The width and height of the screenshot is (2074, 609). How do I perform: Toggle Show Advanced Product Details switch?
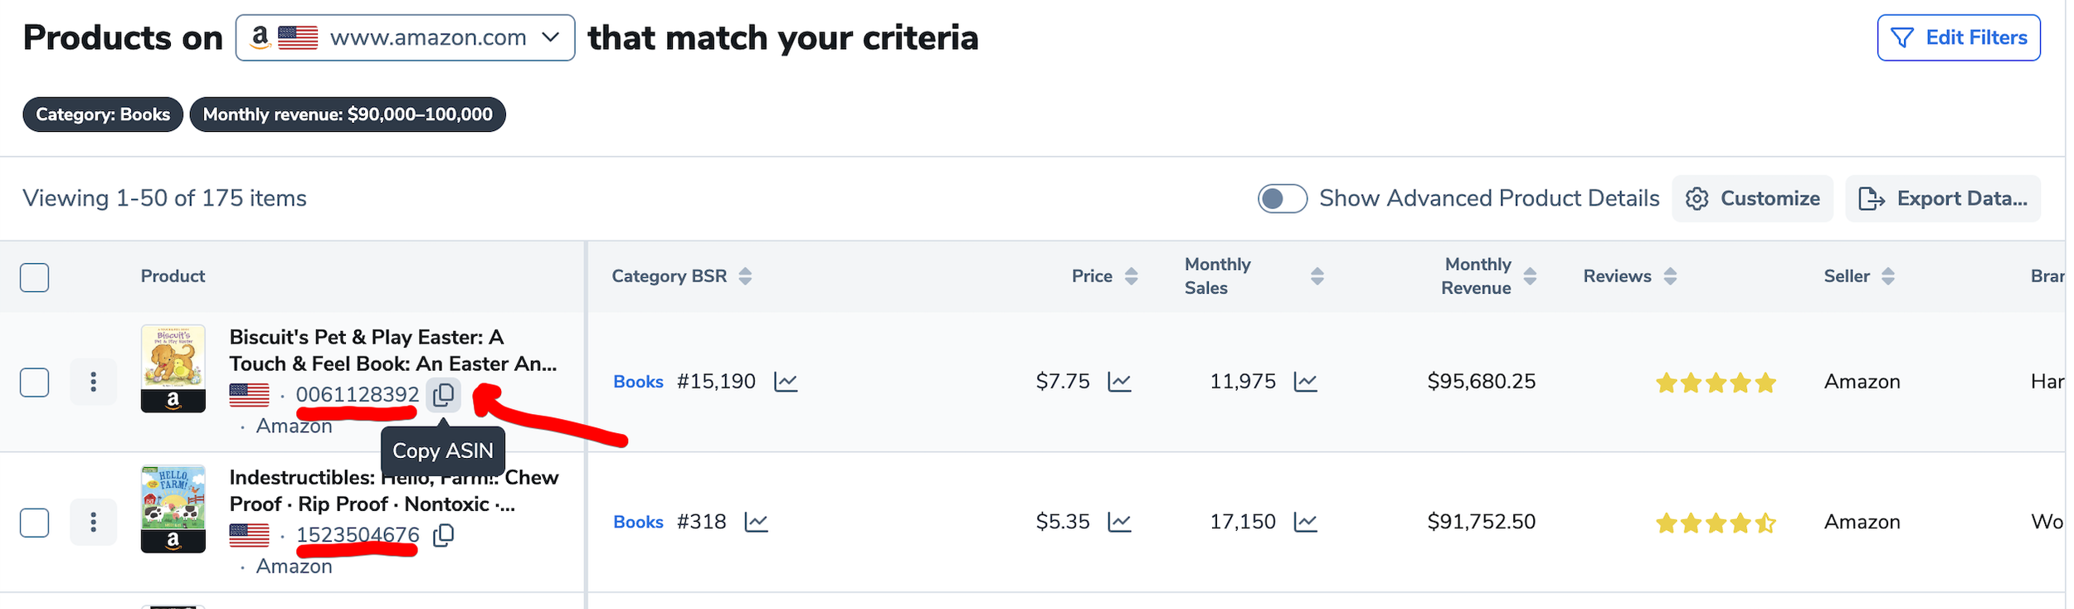coord(1282,199)
